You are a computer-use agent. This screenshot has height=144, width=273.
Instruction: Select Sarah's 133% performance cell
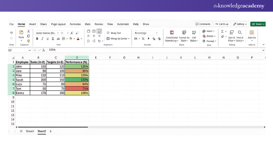pos(77,80)
